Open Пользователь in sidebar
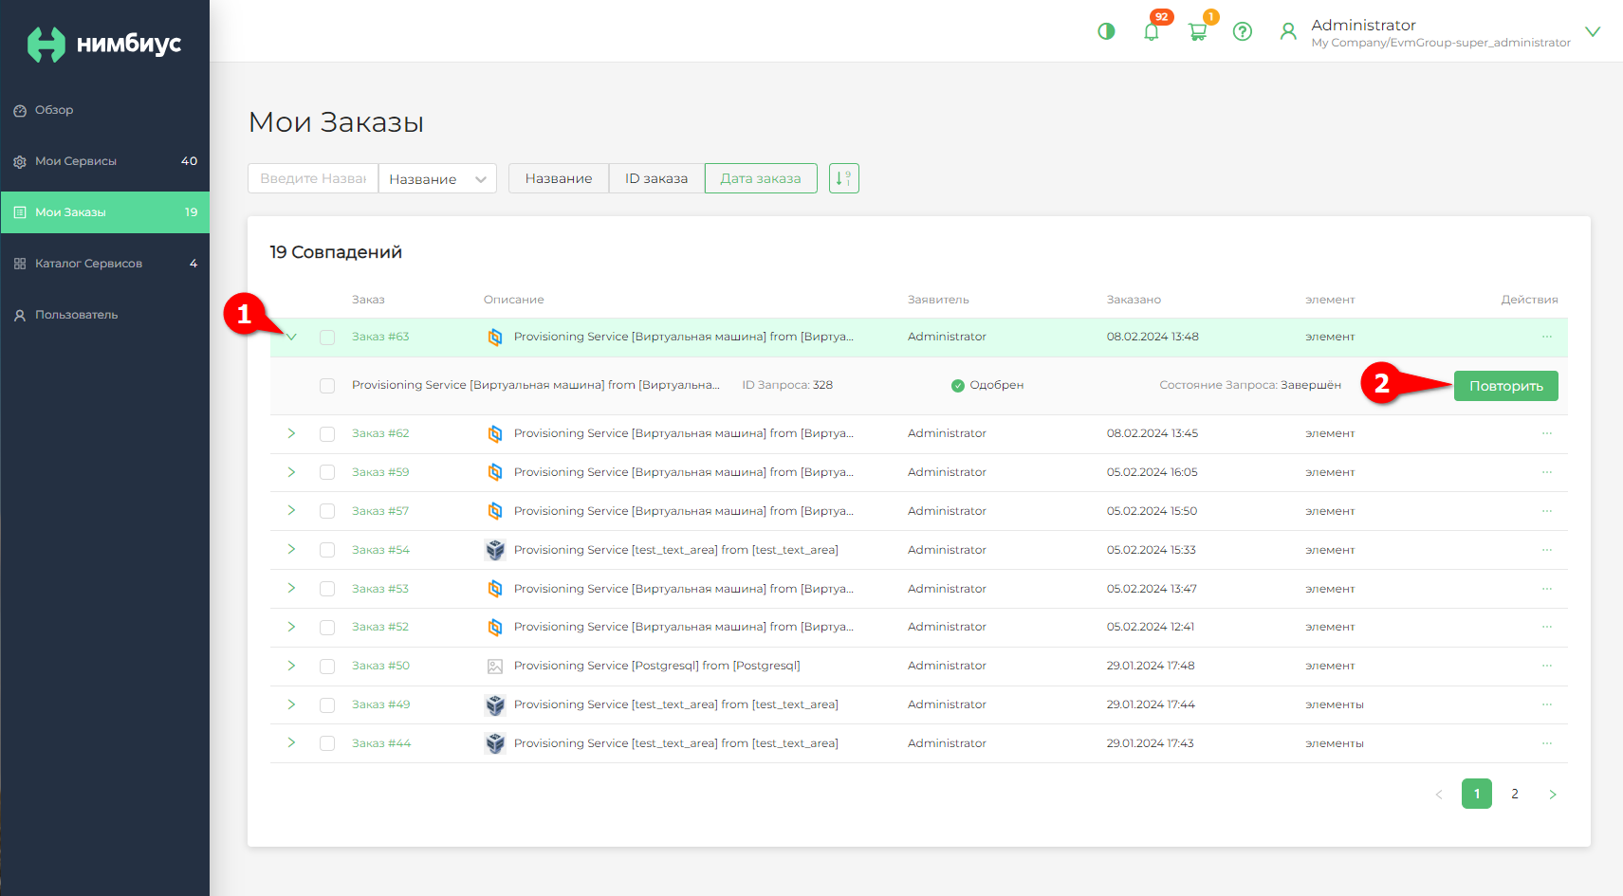This screenshot has width=1623, height=896. (104, 315)
